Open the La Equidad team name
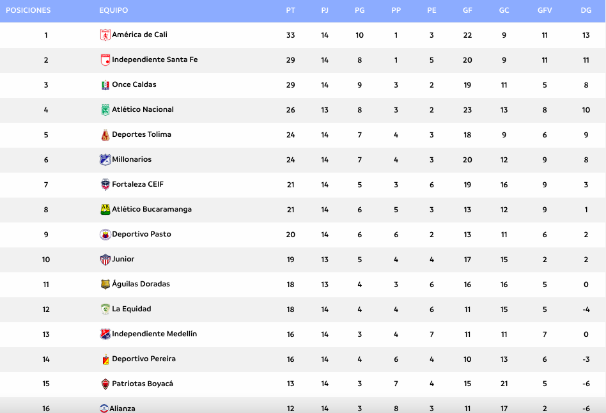The height and width of the screenshot is (413, 606). 132,309
